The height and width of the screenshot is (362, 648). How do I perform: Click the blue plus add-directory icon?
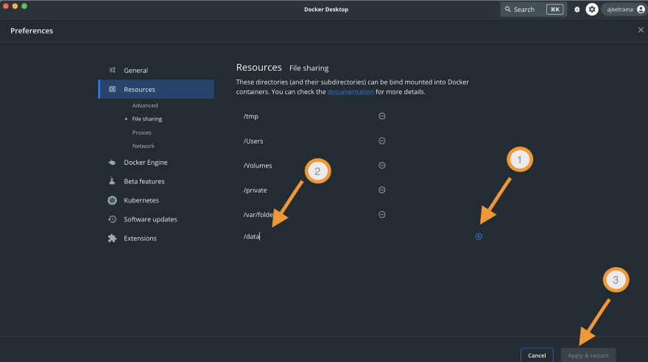[479, 236]
